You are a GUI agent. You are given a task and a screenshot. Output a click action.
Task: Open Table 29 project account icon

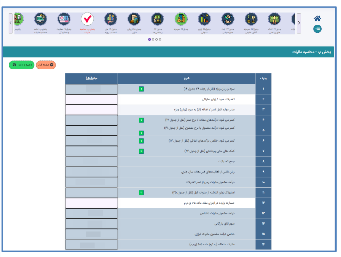[110, 19]
